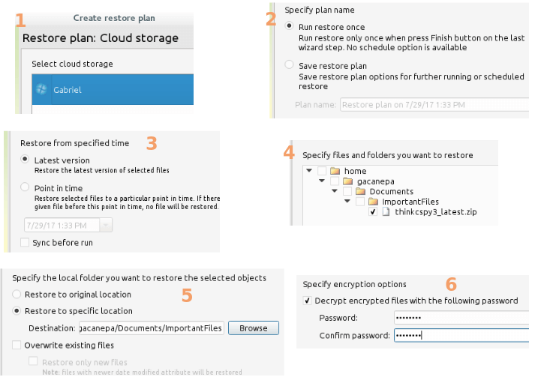This screenshot has height=383, width=538.
Task: Collapse the ImportantFiles tree node
Action: [347, 201]
